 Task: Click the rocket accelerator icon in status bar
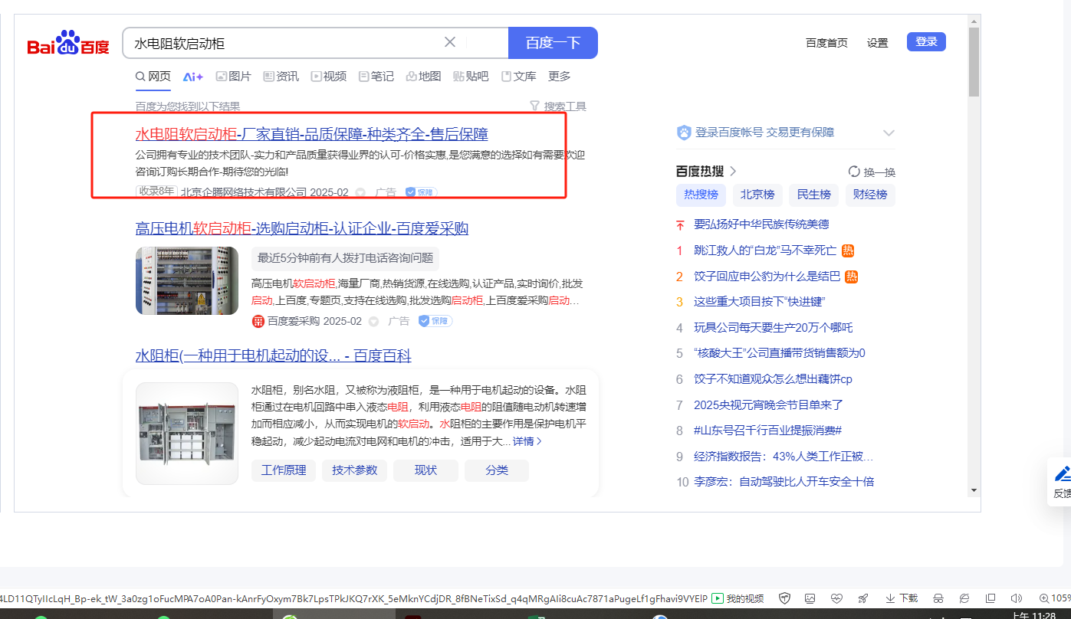click(862, 598)
